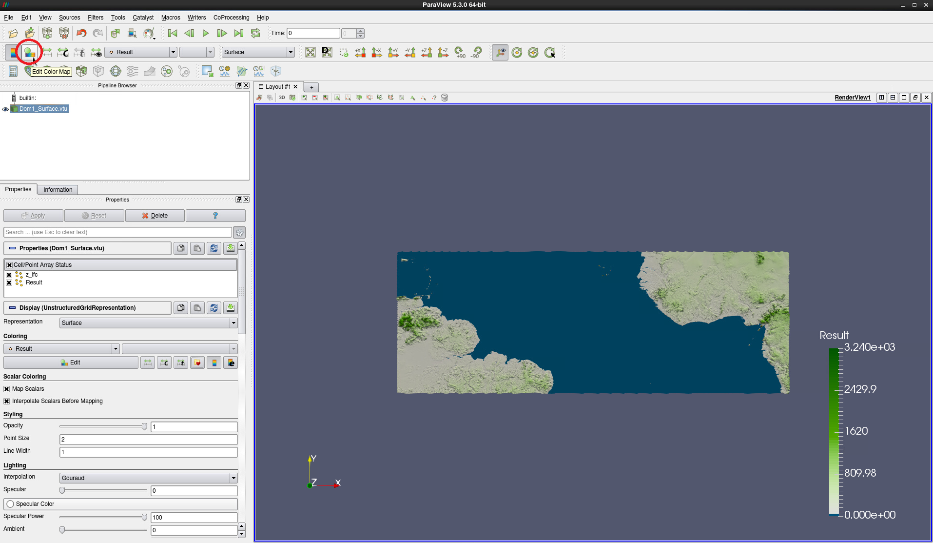Uncheck the Cell/Point Array Status checkbox
This screenshot has height=543, width=933.
coord(9,265)
